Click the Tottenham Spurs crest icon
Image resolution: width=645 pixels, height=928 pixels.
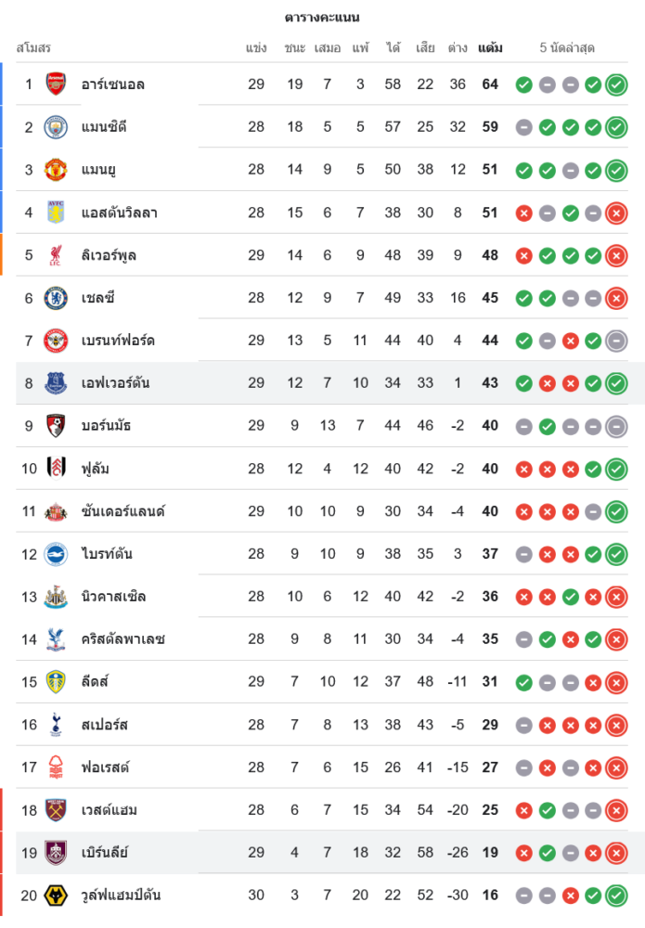coord(56,725)
